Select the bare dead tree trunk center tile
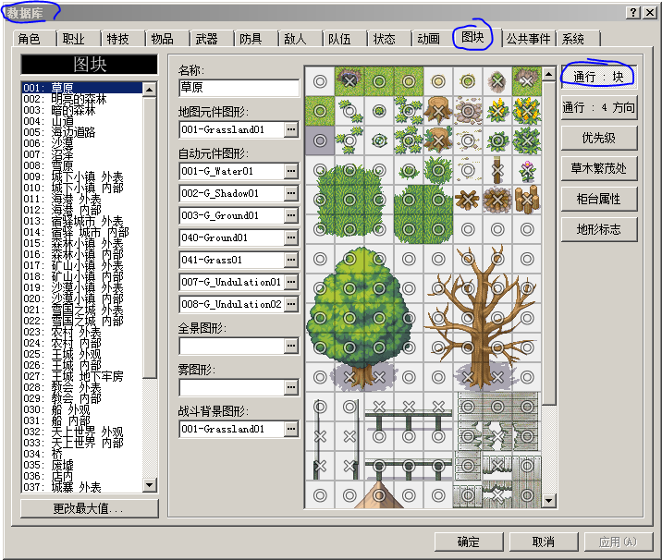 coord(483,318)
